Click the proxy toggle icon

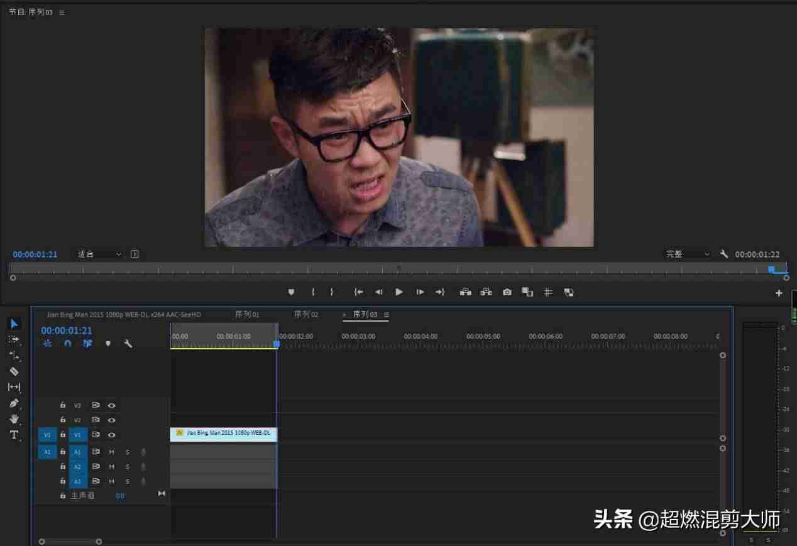569,292
